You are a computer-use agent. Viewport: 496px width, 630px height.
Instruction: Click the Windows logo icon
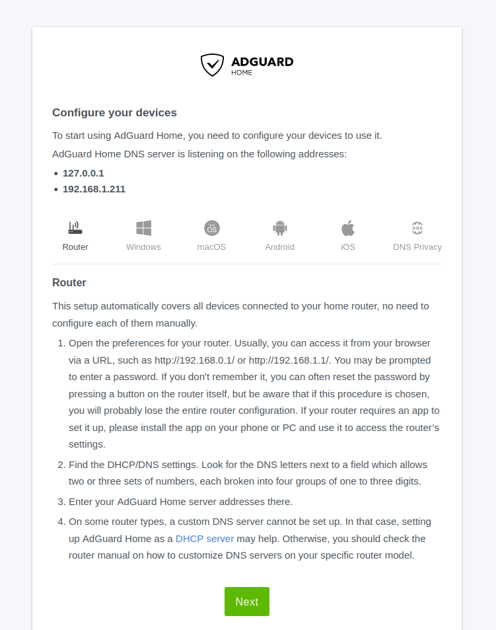[x=143, y=228]
